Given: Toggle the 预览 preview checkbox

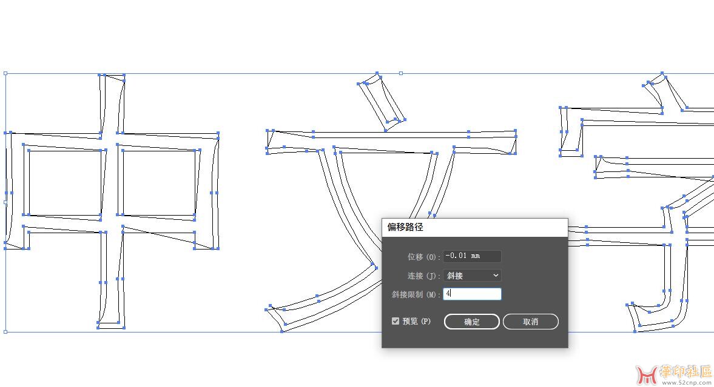Looking at the screenshot, I should (x=396, y=321).
